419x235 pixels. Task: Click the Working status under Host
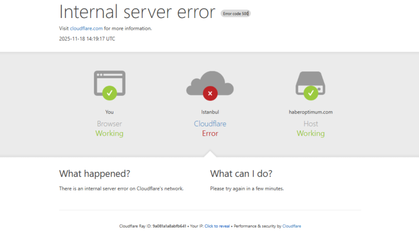pyautogui.click(x=311, y=133)
